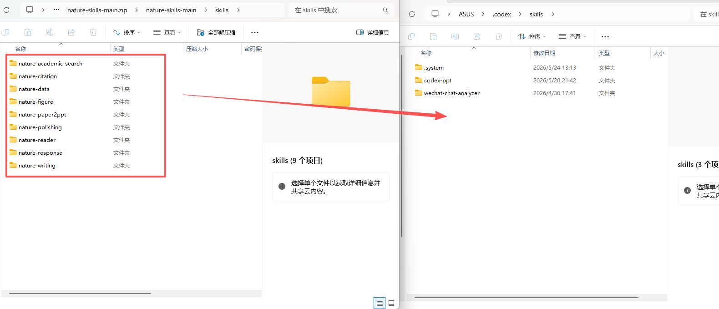This screenshot has width=719, height=309.
Task: Click skills breadcrumb segment in left window
Action: [x=222, y=10]
